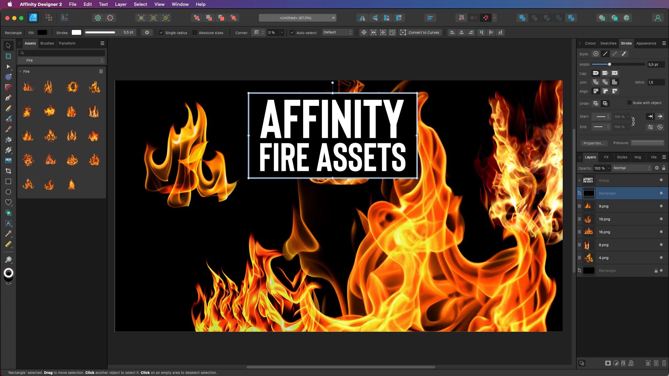Choose the dashed line stroke style

tap(614, 54)
